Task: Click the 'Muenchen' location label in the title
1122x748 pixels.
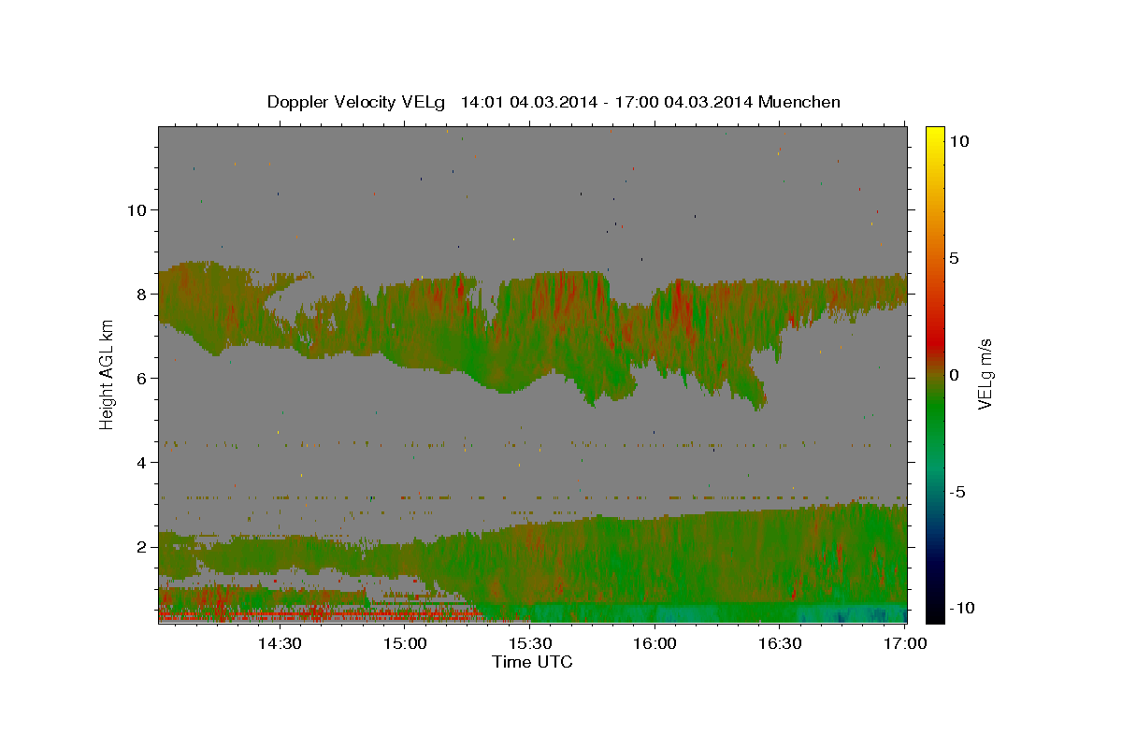Action: (x=801, y=102)
